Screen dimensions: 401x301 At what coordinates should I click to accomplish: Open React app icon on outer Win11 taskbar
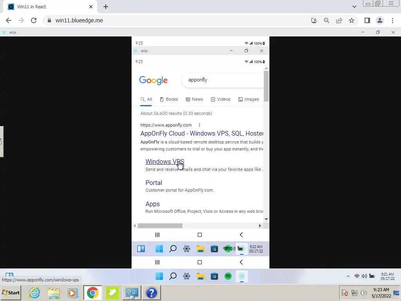point(242,276)
